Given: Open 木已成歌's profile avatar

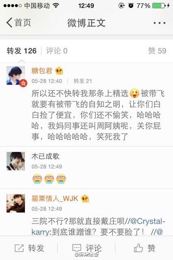Looking at the screenshot, I should click(x=16, y=161).
